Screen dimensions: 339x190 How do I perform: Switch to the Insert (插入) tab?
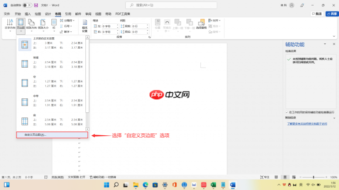28,14
